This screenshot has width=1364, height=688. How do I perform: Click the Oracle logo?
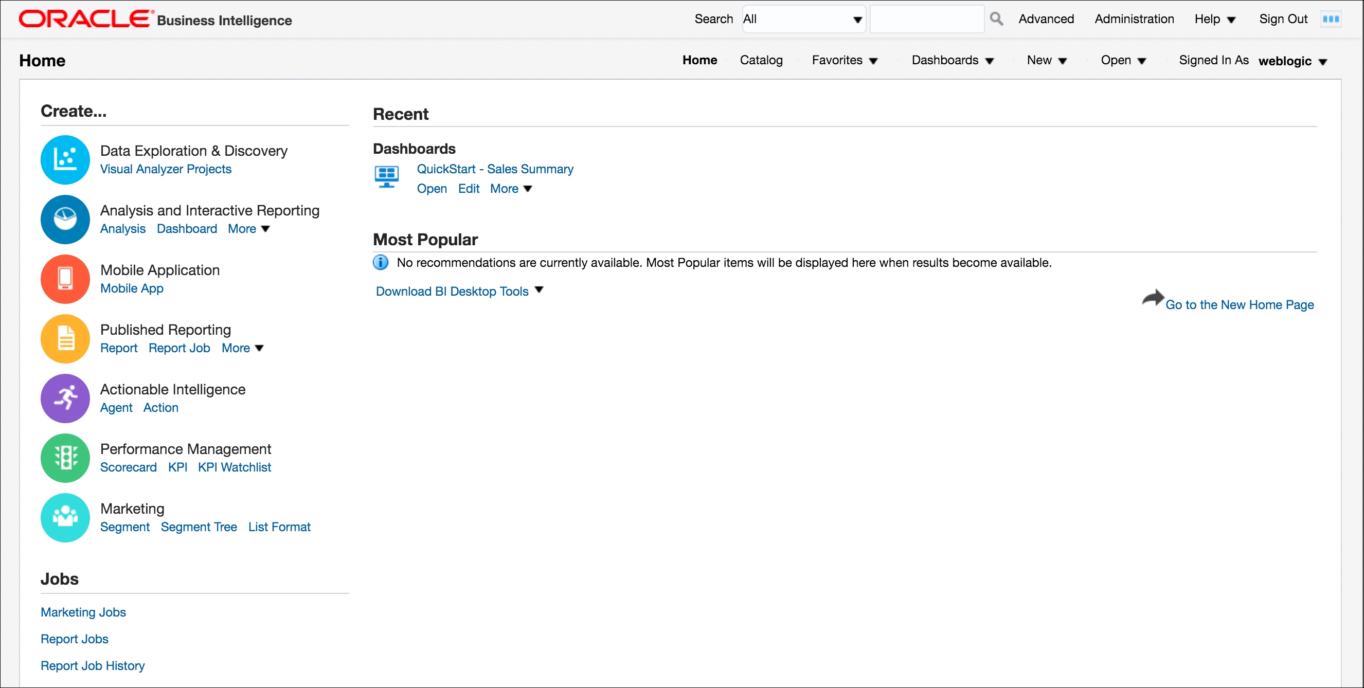[x=86, y=19]
